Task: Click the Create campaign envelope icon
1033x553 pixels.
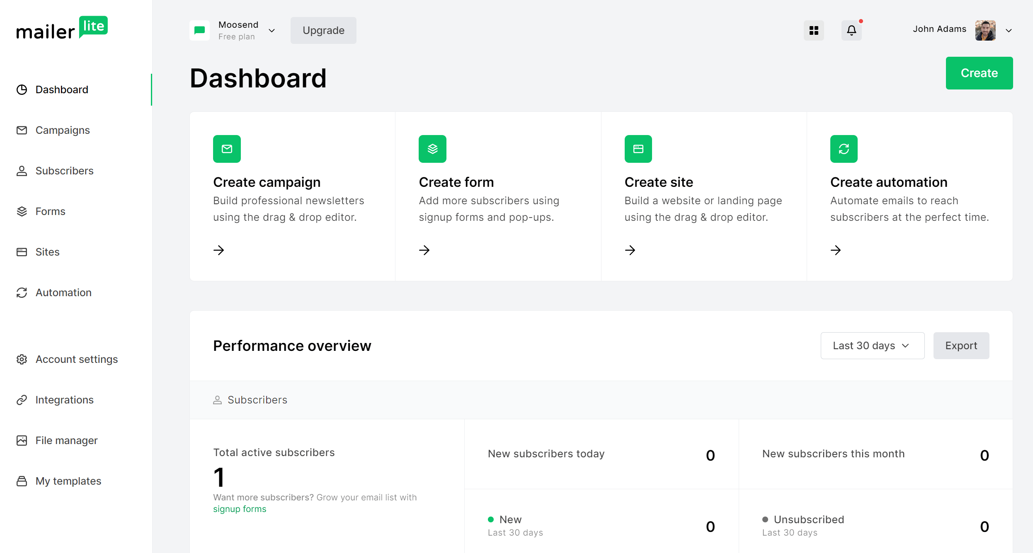Action: [x=227, y=148]
